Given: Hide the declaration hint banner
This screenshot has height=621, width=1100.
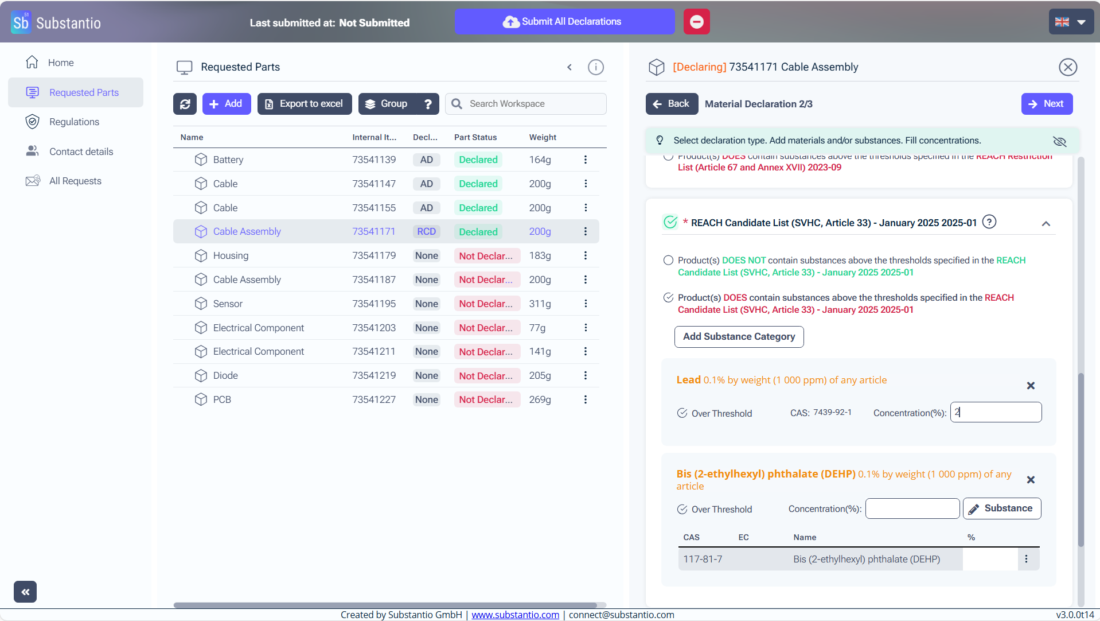Looking at the screenshot, I should 1059,141.
